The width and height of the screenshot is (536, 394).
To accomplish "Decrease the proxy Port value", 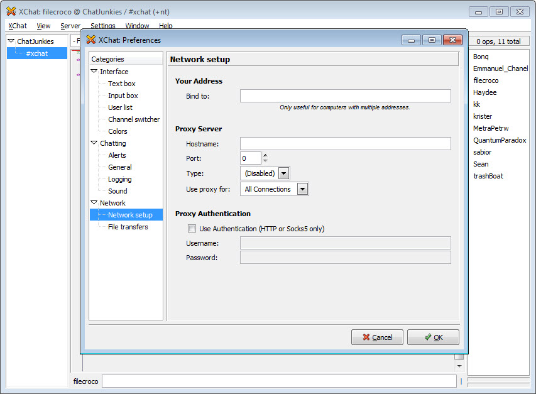I will click(265, 161).
